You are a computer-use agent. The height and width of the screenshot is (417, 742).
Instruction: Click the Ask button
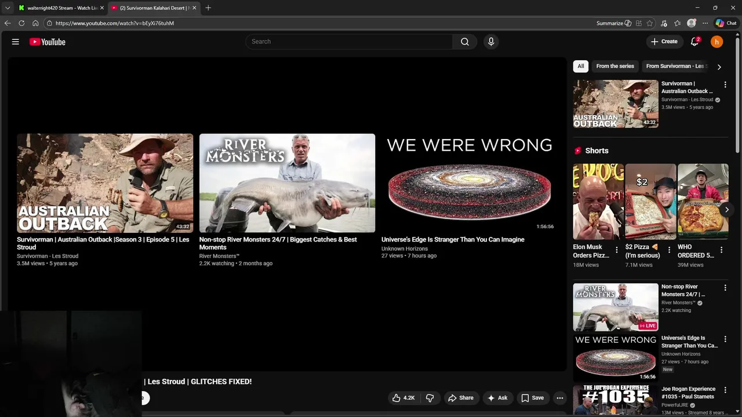point(497,398)
